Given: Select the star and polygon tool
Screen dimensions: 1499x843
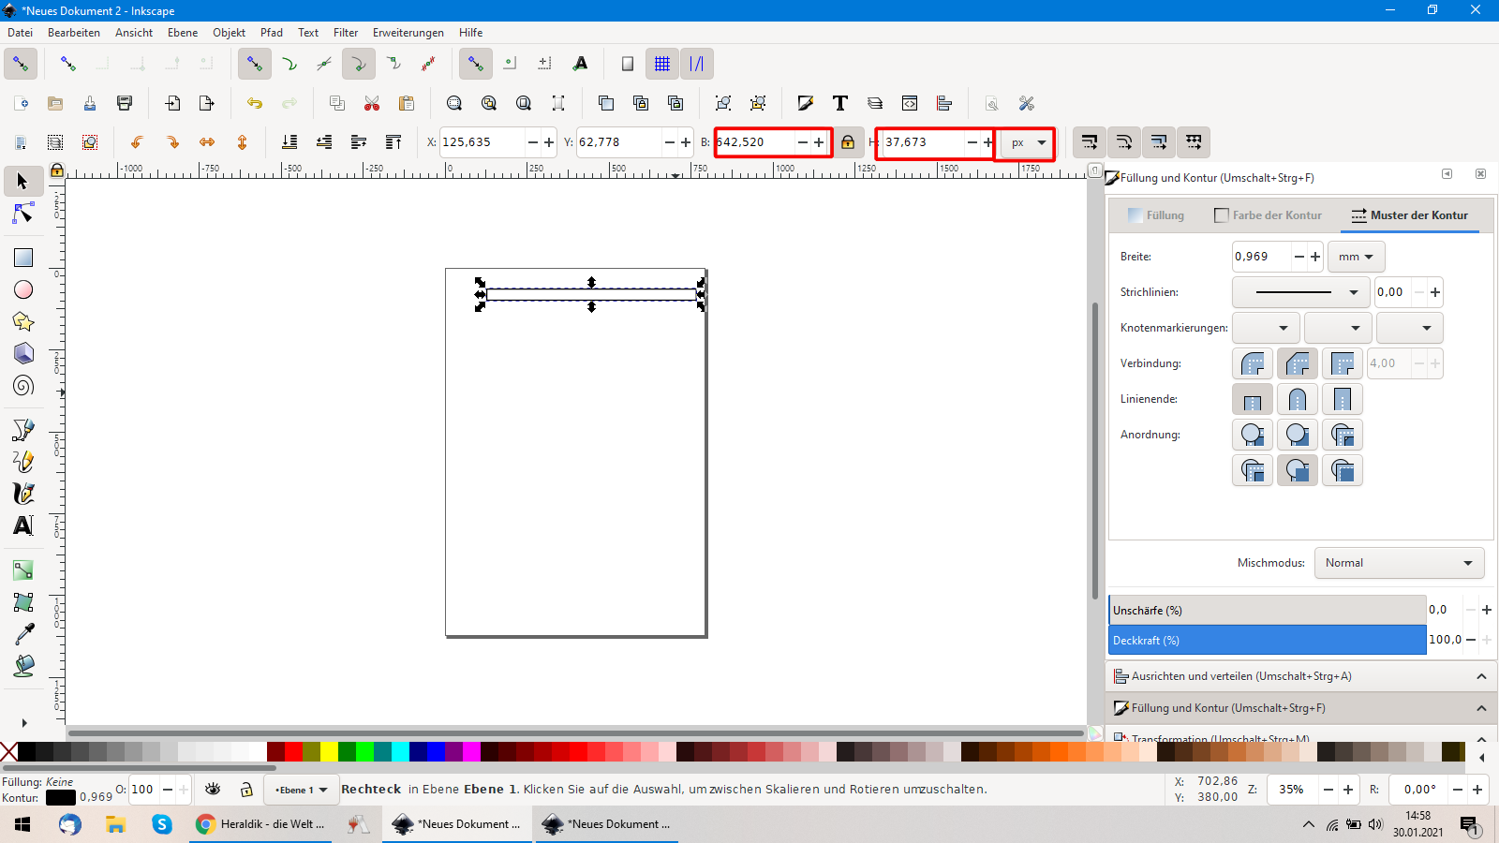Looking at the screenshot, I should [x=23, y=322].
